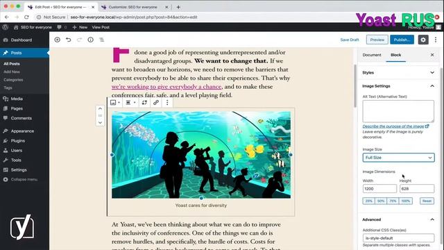
Task: Move image block up arrow
Action: tap(100, 108)
